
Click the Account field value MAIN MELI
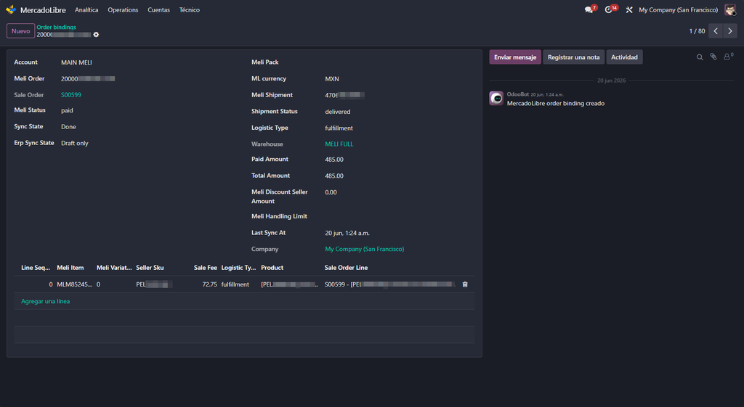click(x=76, y=62)
